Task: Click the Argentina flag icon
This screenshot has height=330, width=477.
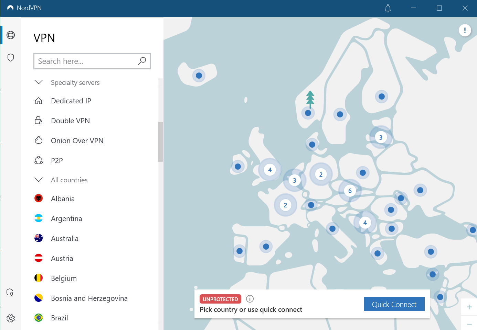Action: [39, 218]
